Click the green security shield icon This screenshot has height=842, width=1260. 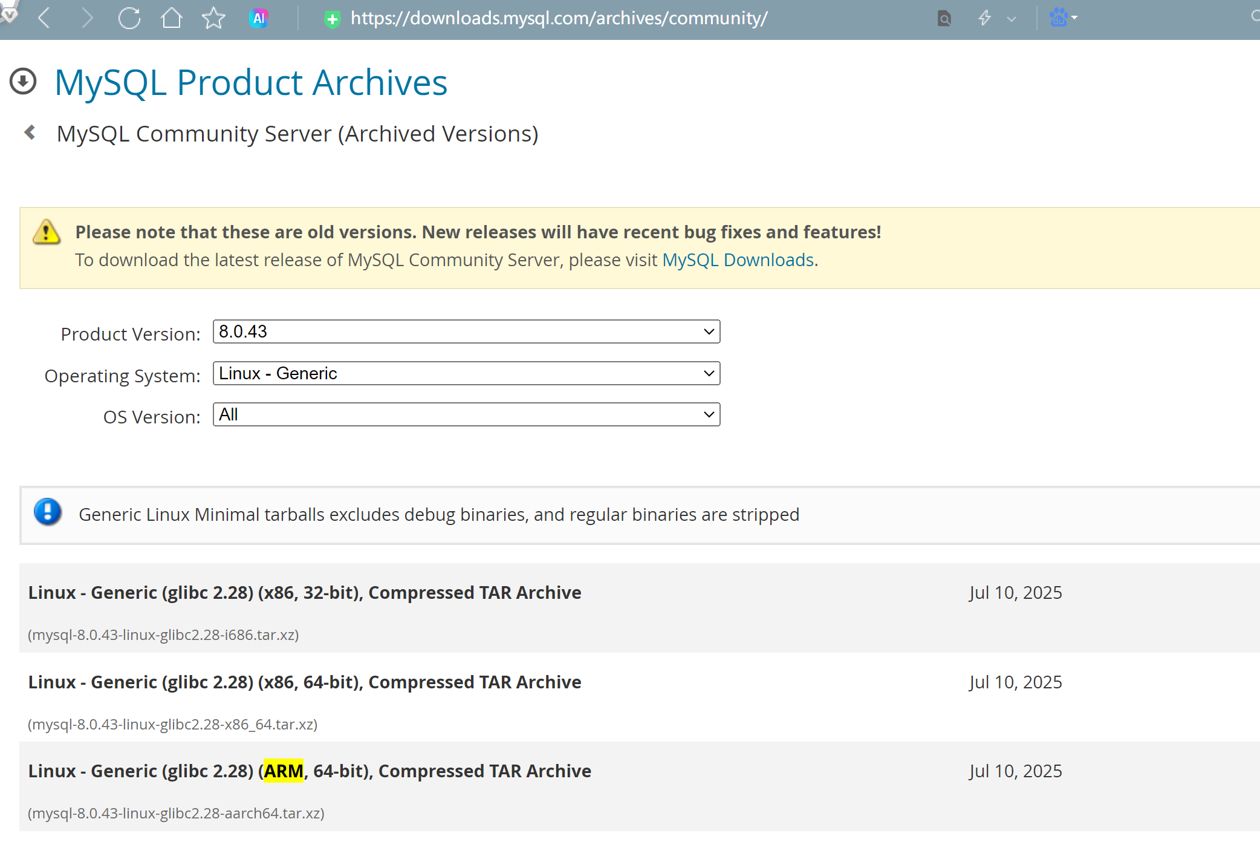click(332, 19)
